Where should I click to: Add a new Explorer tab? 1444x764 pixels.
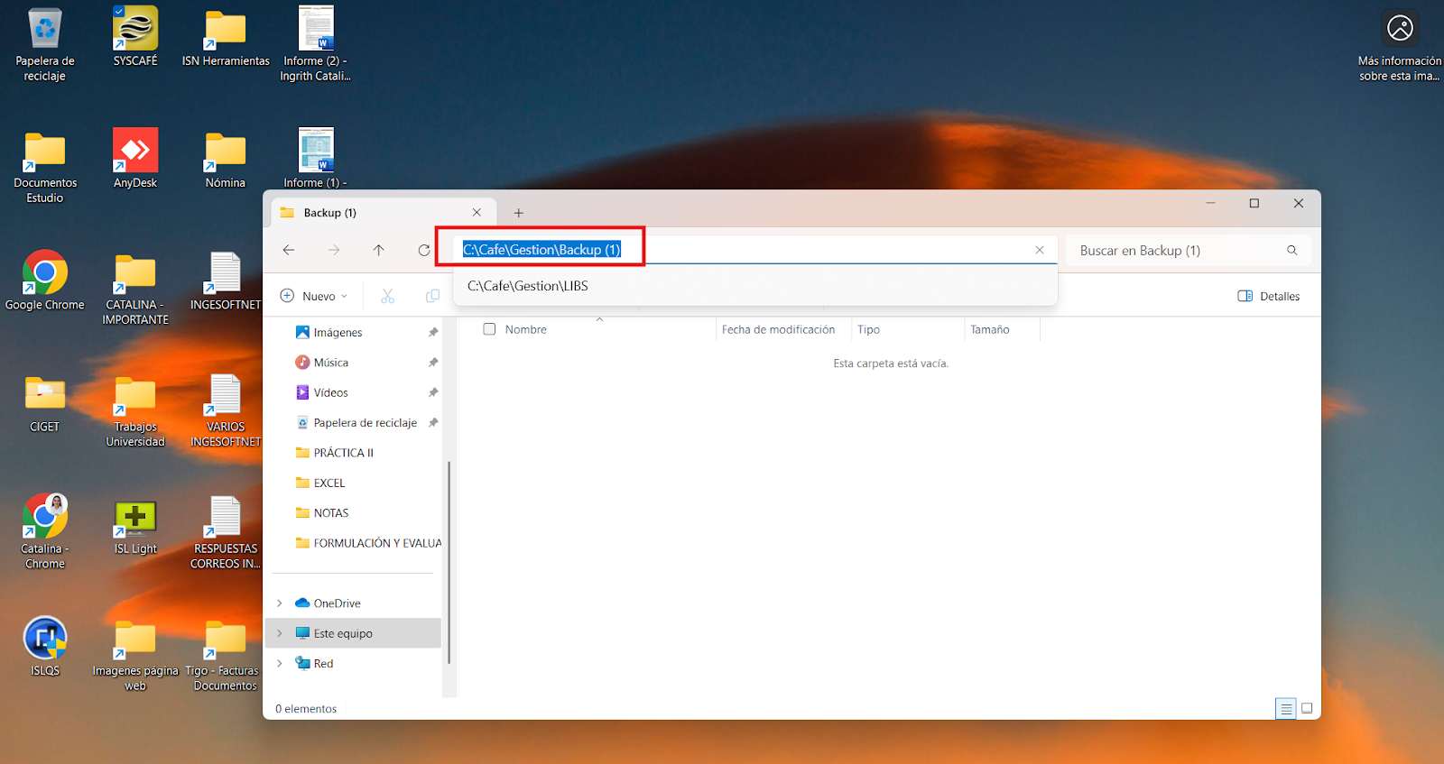pos(518,213)
